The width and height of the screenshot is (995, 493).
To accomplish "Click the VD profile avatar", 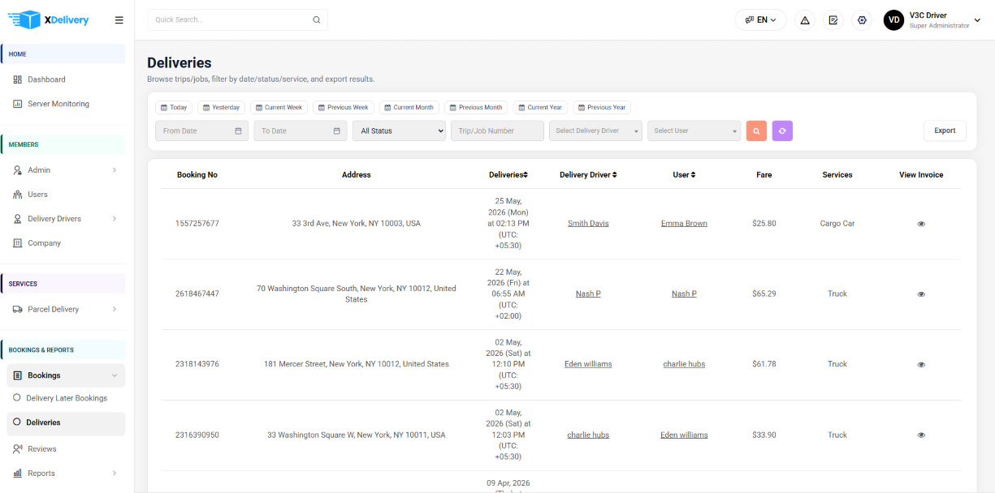I will [894, 20].
